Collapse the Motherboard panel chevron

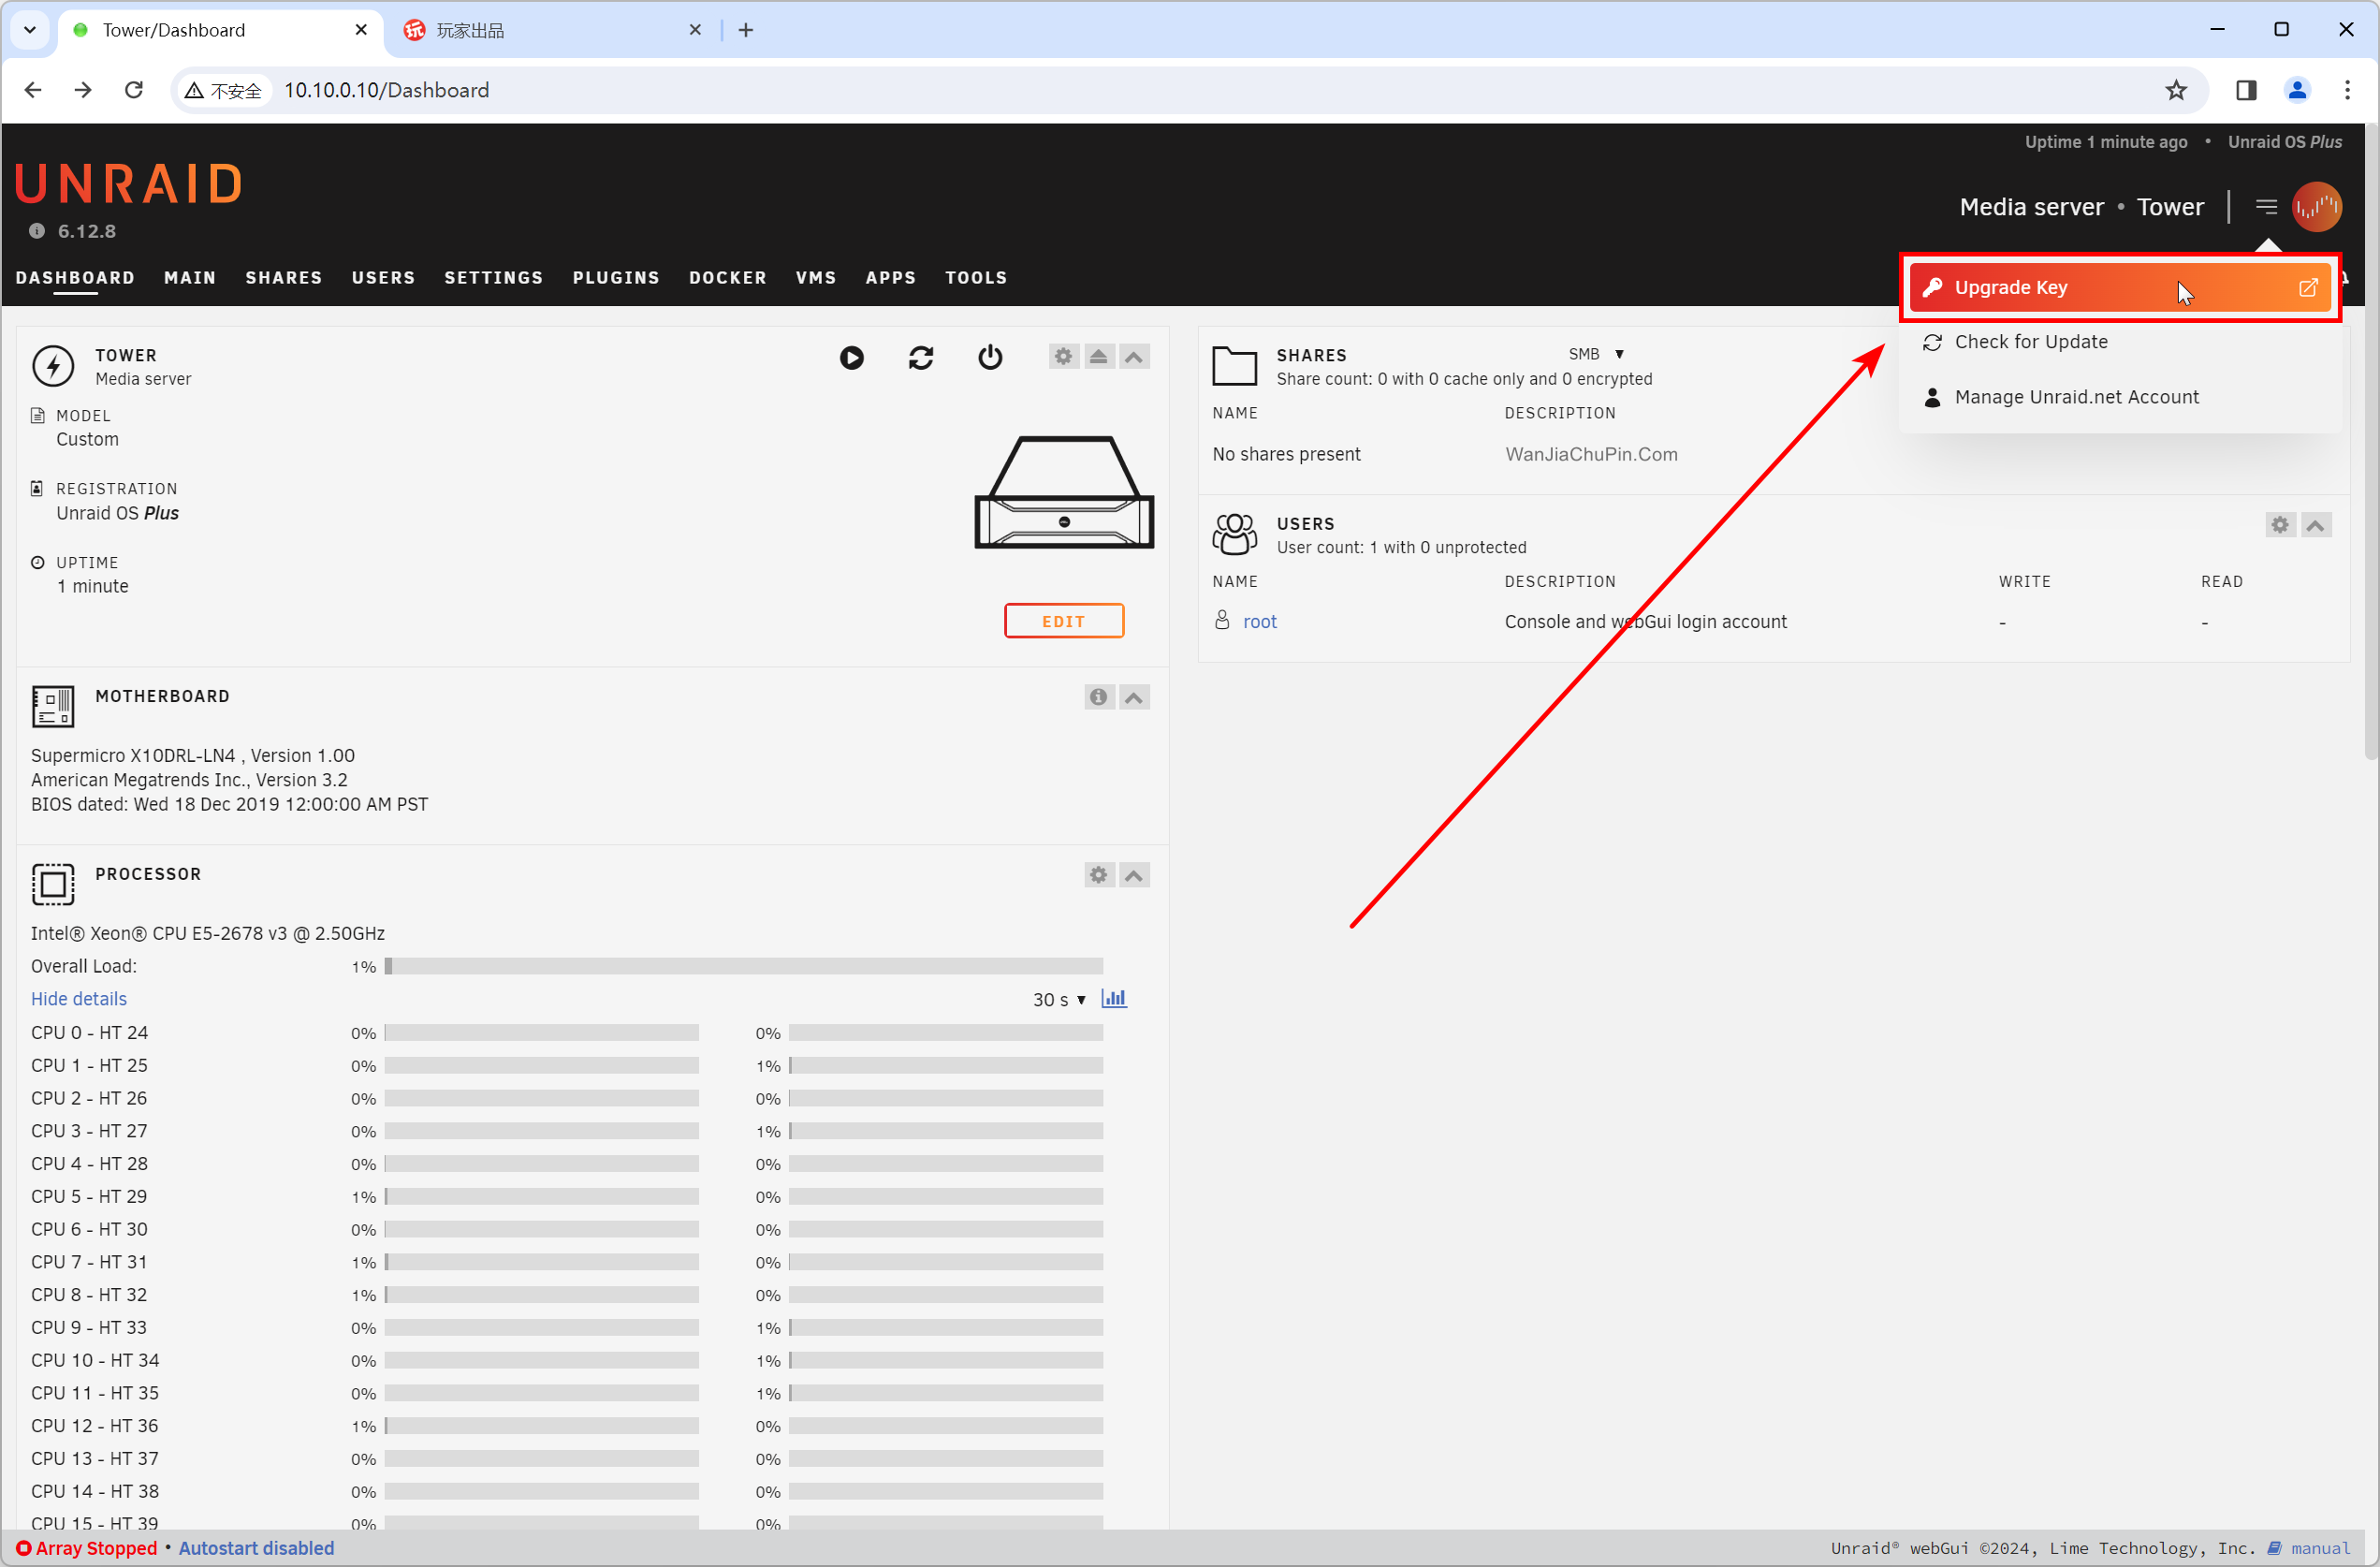tap(1133, 697)
